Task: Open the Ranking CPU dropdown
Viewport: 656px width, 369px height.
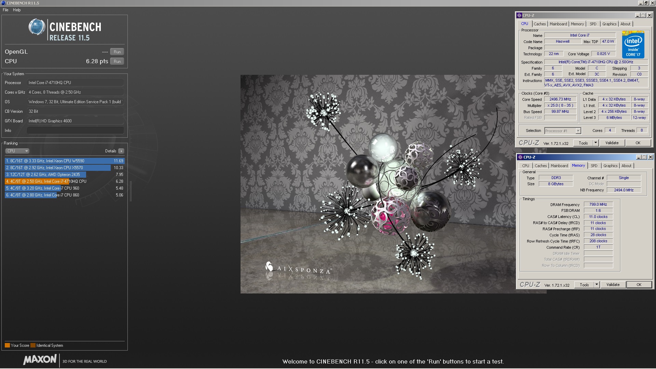Action: pyautogui.click(x=17, y=151)
